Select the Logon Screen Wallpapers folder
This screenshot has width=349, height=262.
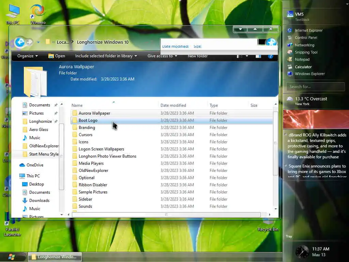pyautogui.click(x=172, y=149)
